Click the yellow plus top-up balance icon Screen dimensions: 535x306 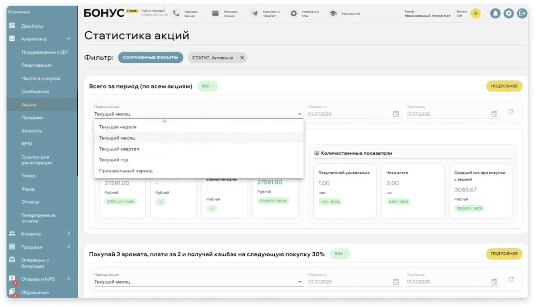pyautogui.click(x=475, y=13)
